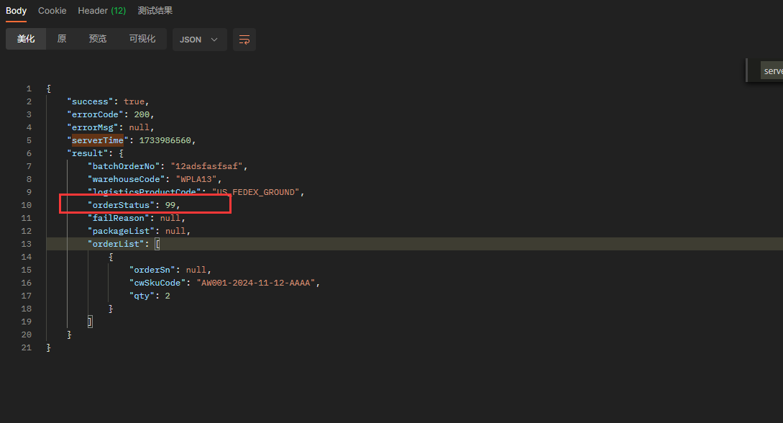Select the 可视化 visualize mode
The height and width of the screenshot is (423, 783).
point(142,39)
